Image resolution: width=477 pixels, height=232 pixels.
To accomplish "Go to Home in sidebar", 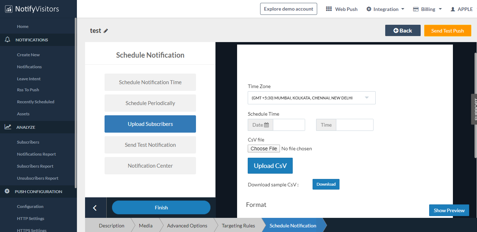I will (23, 27).
